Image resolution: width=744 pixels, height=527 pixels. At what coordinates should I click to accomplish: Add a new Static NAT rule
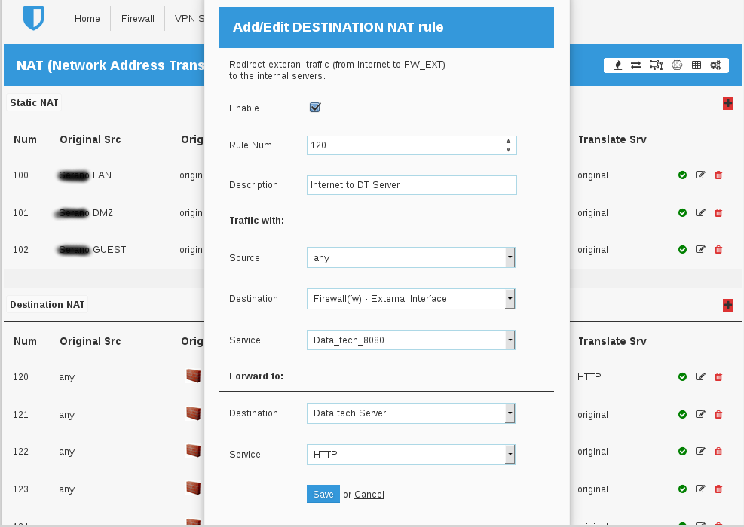(727, 103)
